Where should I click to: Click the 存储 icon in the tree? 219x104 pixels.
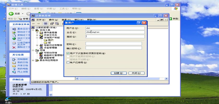pos(37,50)
